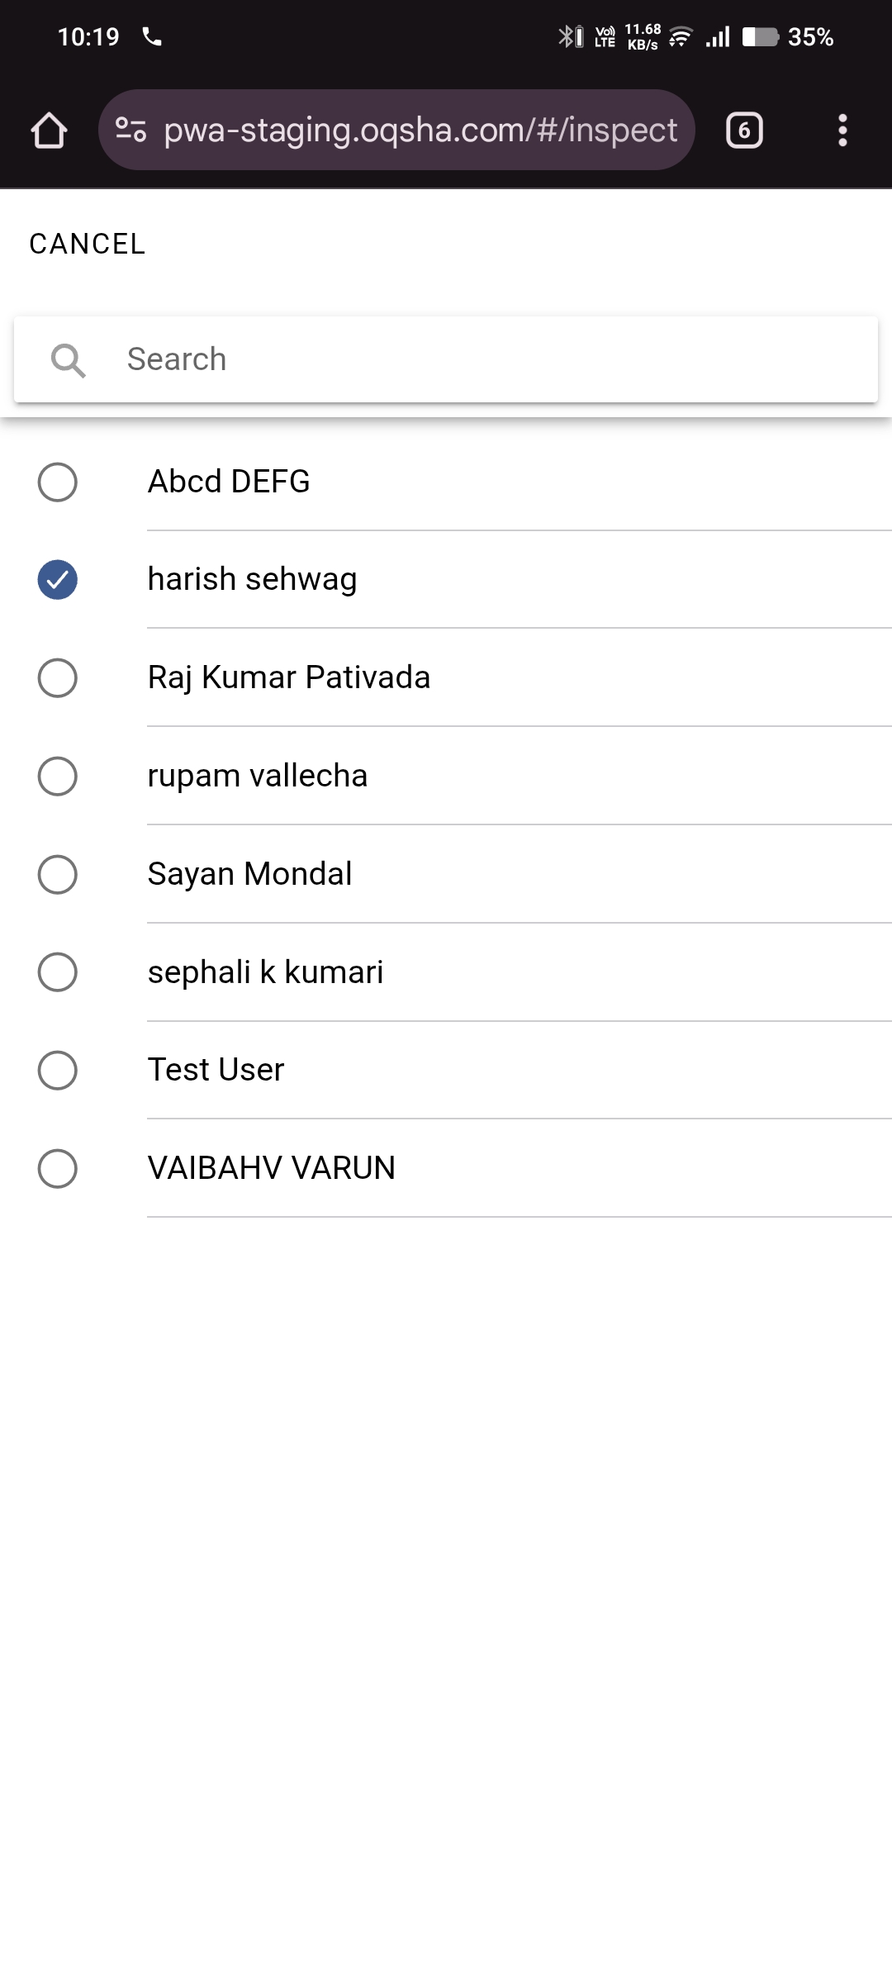
Task: Click the VAIBAHV VARUN list entry
Action: coord(271,1168)
